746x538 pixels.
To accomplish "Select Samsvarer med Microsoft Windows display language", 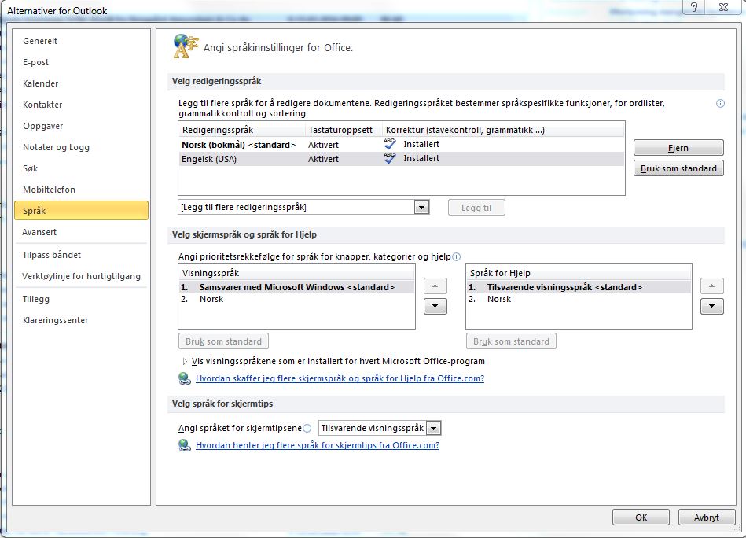I will (296, 287).
